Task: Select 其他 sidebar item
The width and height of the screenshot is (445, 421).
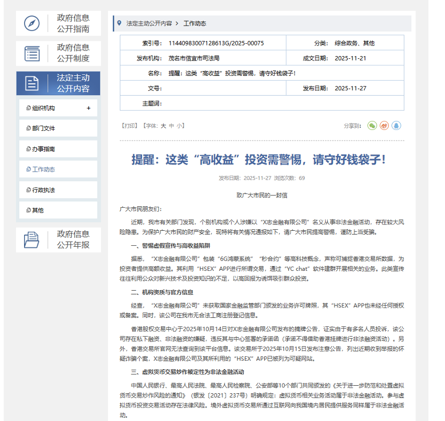Action: (x=38, y=210)
